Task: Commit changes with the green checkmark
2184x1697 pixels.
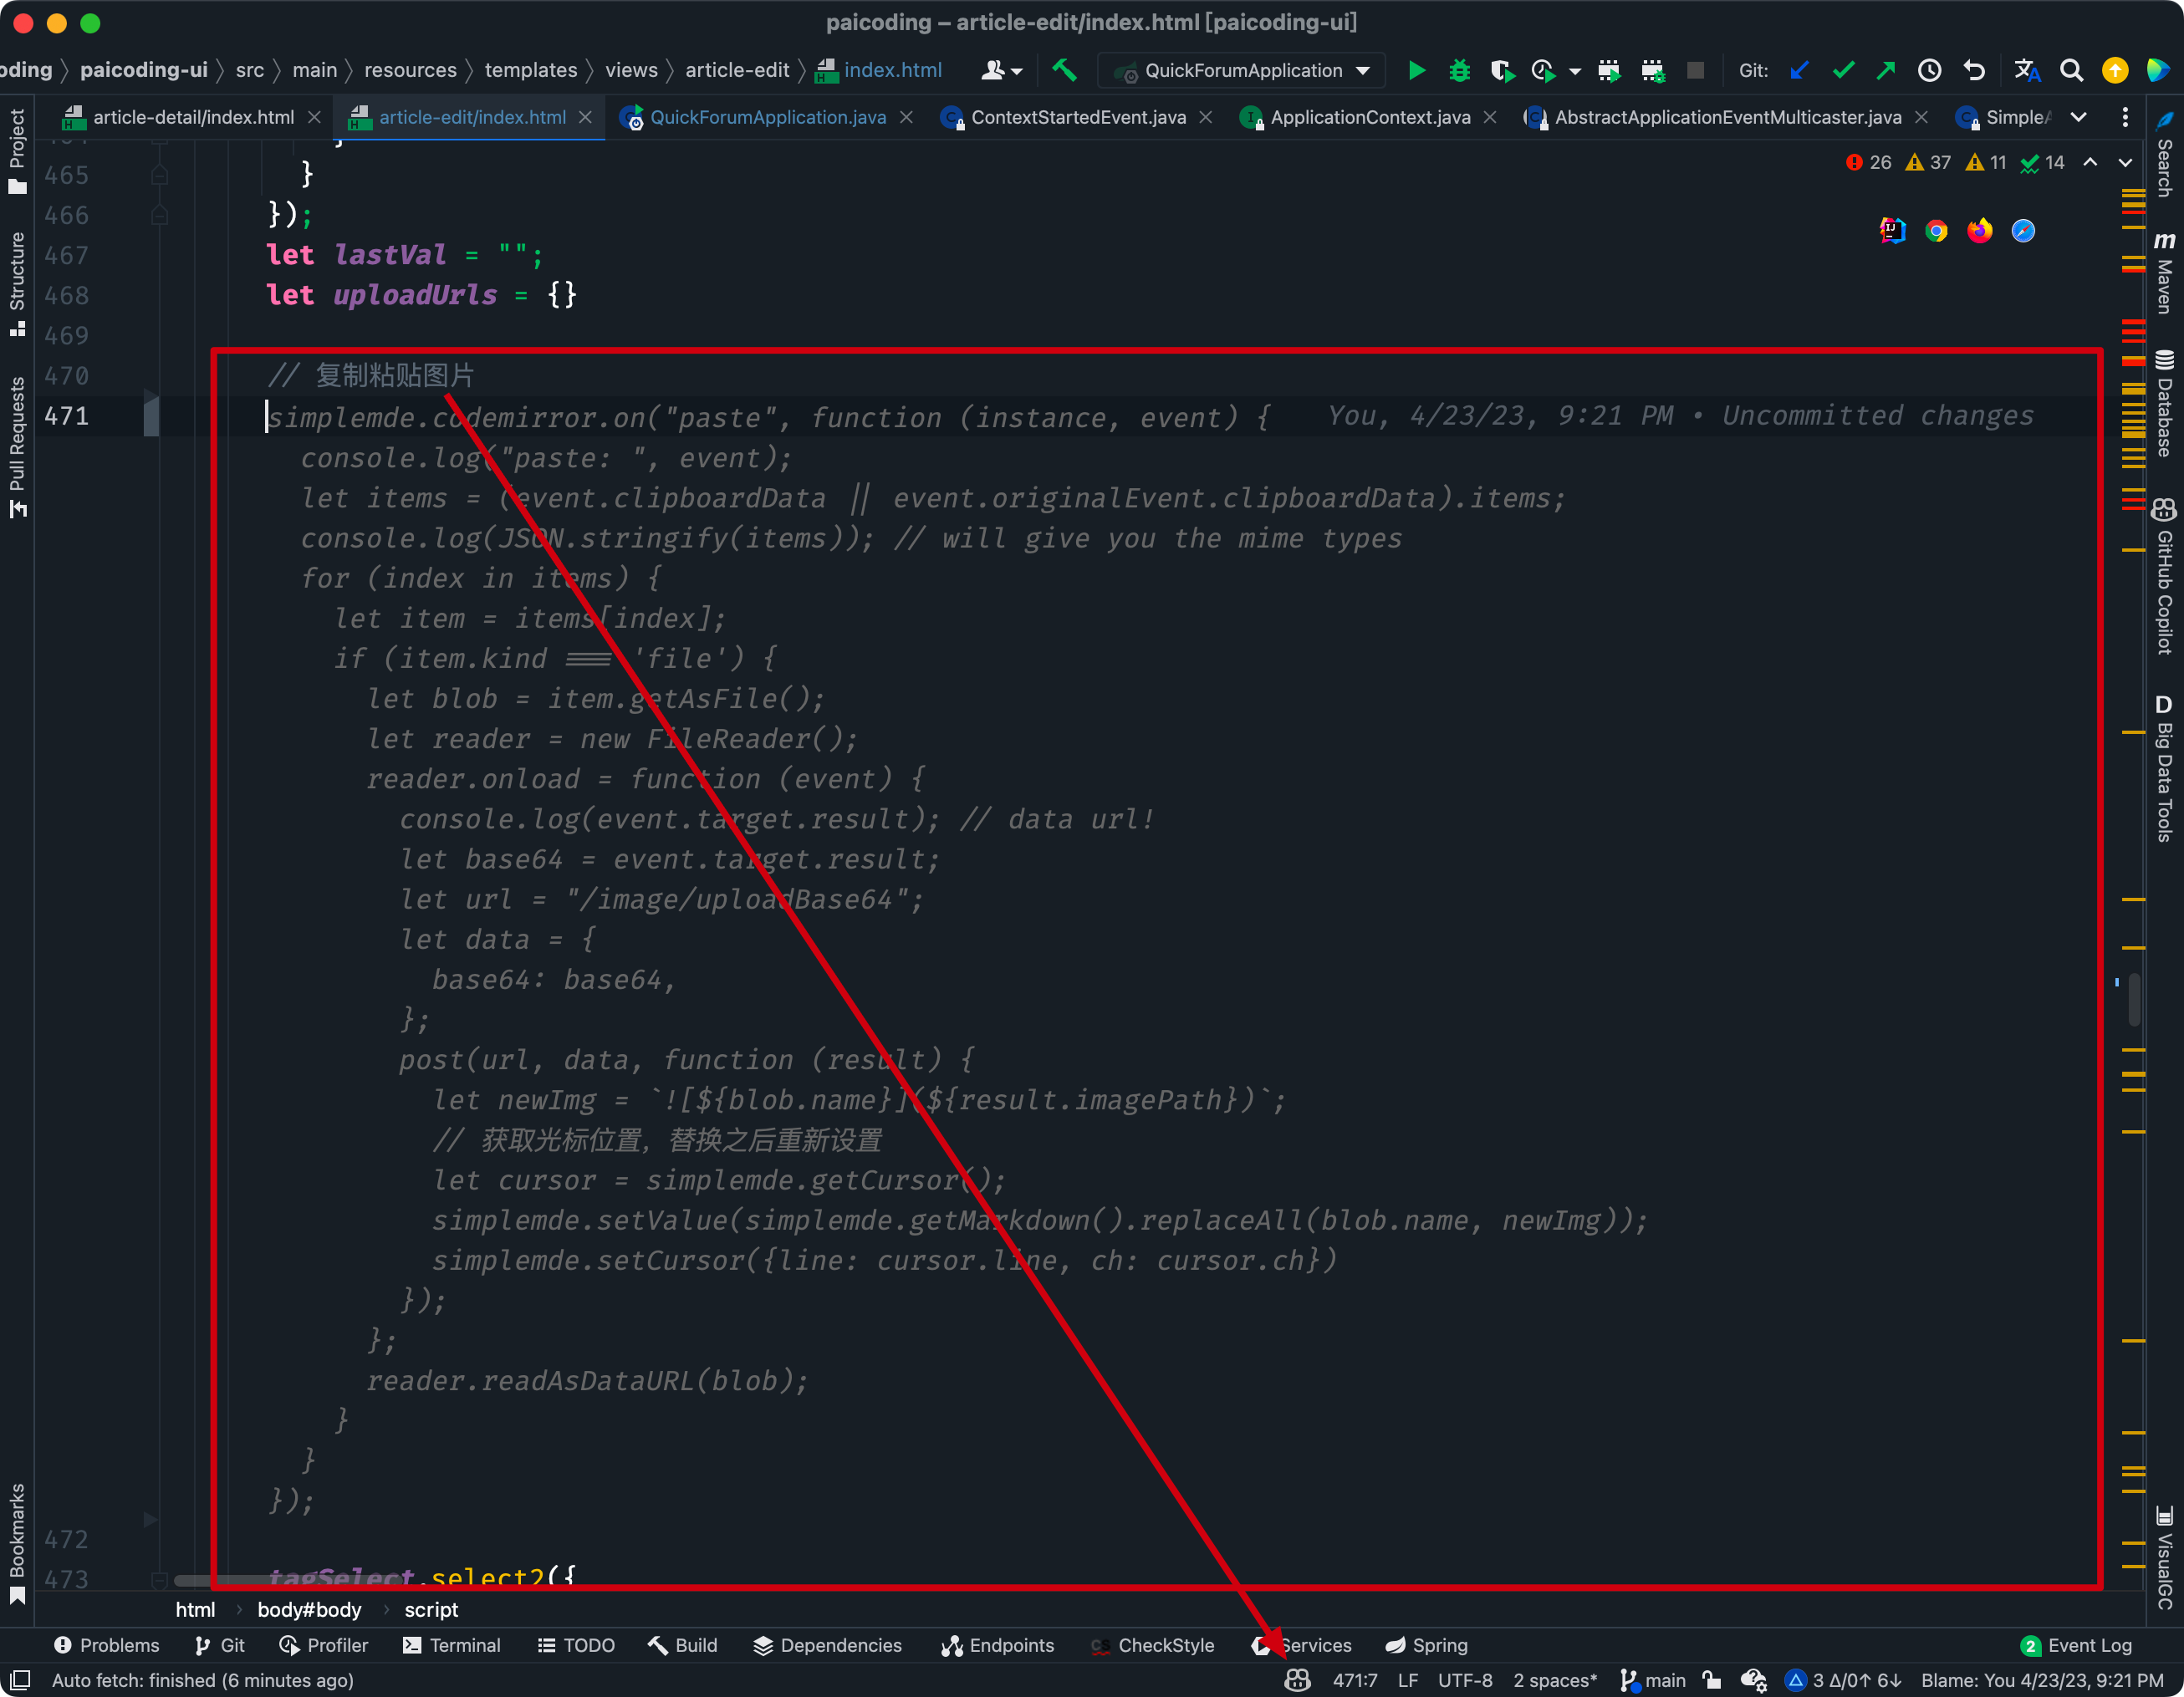Action: [x=1843, y=70]
